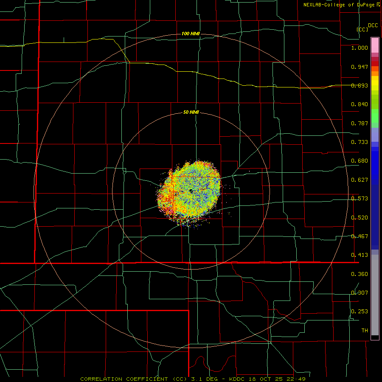382x382 pixels.
Task: Click the 0.520 scale value
Action: [x=360, y=218]
